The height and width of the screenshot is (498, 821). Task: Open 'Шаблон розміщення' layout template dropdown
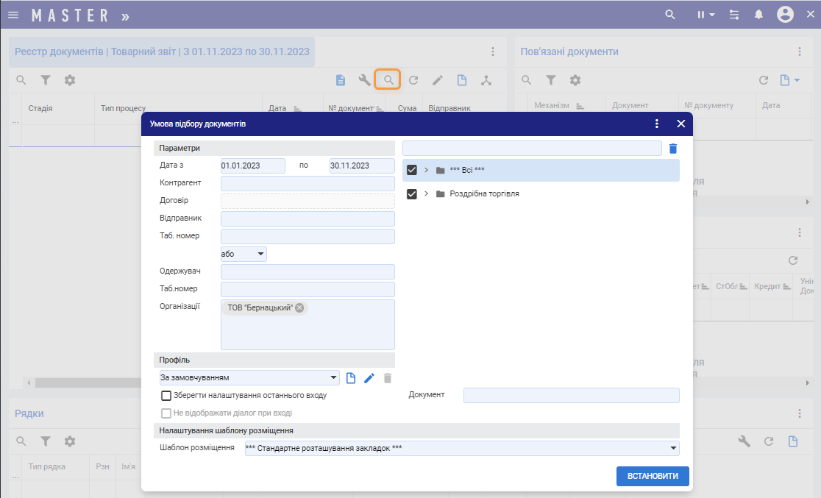coord(461,448)
